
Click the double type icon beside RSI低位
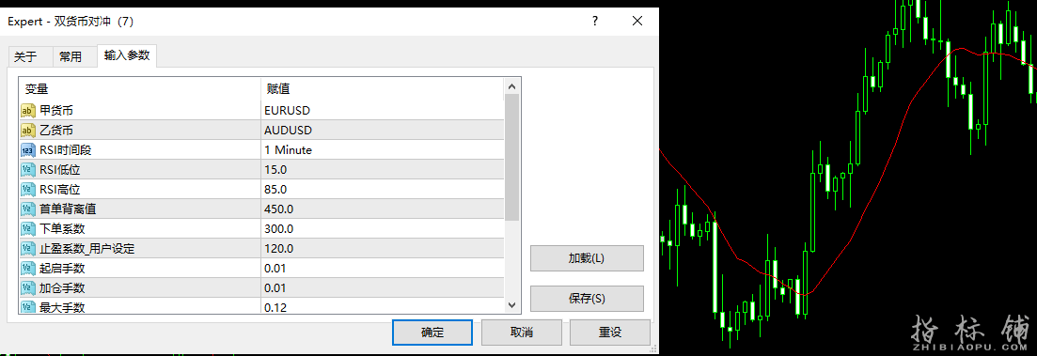point(28,170)
